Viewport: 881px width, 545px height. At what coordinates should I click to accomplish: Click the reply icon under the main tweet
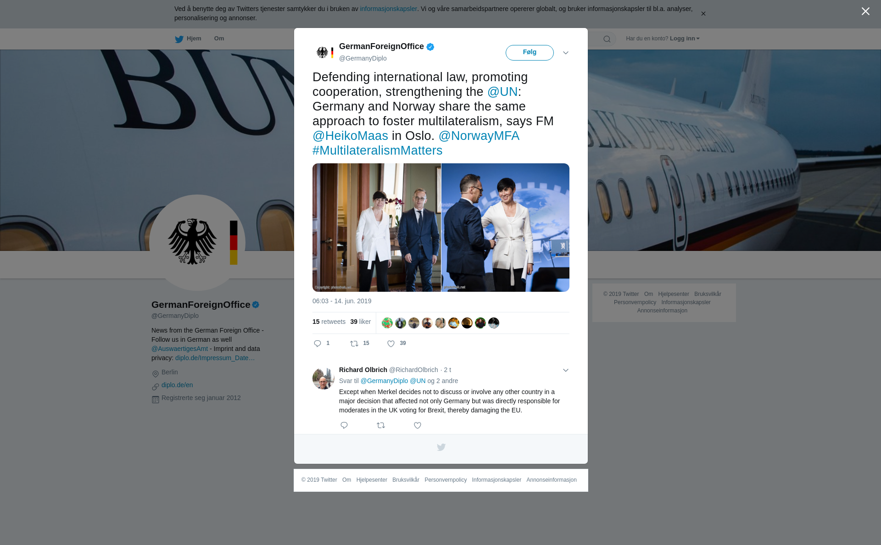[318, 344]
